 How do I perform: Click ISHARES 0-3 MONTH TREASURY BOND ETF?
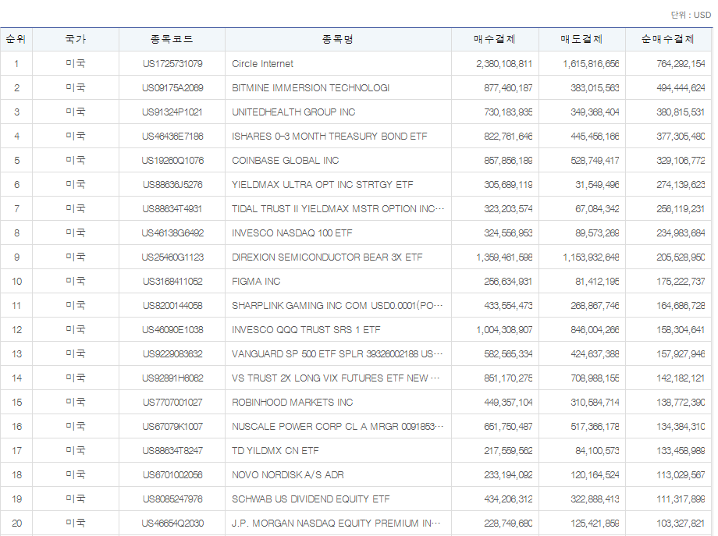(329, 137)
